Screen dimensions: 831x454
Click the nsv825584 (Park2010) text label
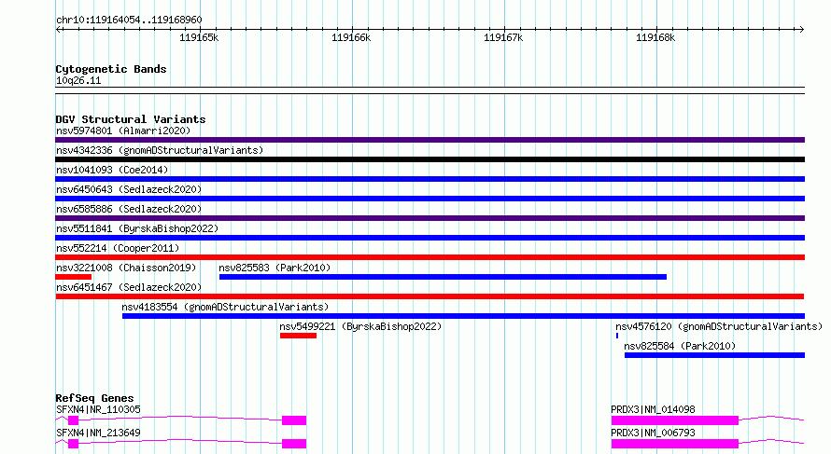(x=680, y=346)
